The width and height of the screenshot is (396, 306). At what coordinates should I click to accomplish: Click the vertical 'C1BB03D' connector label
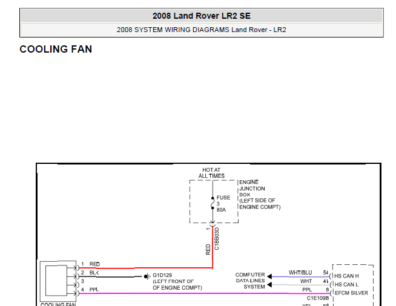click(217, 239)
